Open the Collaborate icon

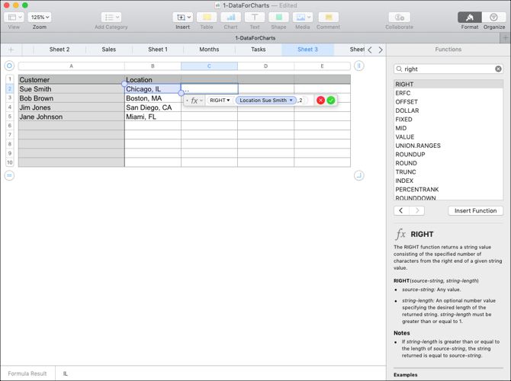(x=399, y=18)
